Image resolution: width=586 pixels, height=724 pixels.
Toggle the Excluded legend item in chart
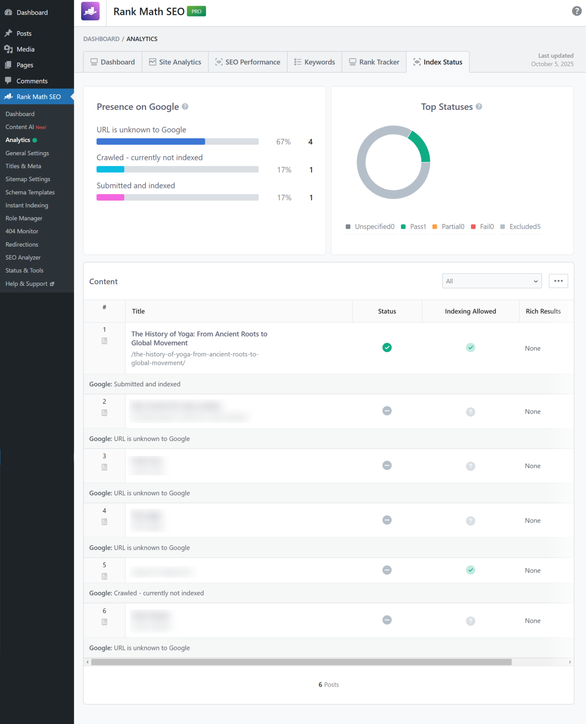pyautogui.click(x=520, y=227)
